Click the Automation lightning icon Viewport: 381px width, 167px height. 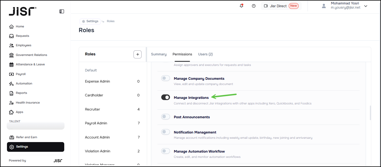point(11,84)
